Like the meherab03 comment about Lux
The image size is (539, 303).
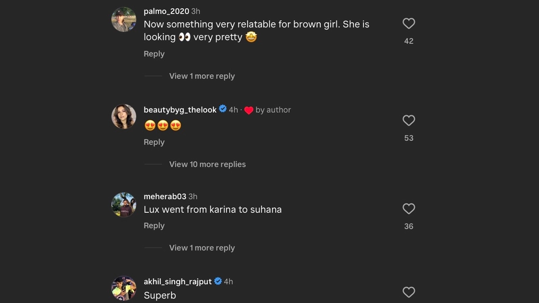pyautogui.click(x=409, y=209)
